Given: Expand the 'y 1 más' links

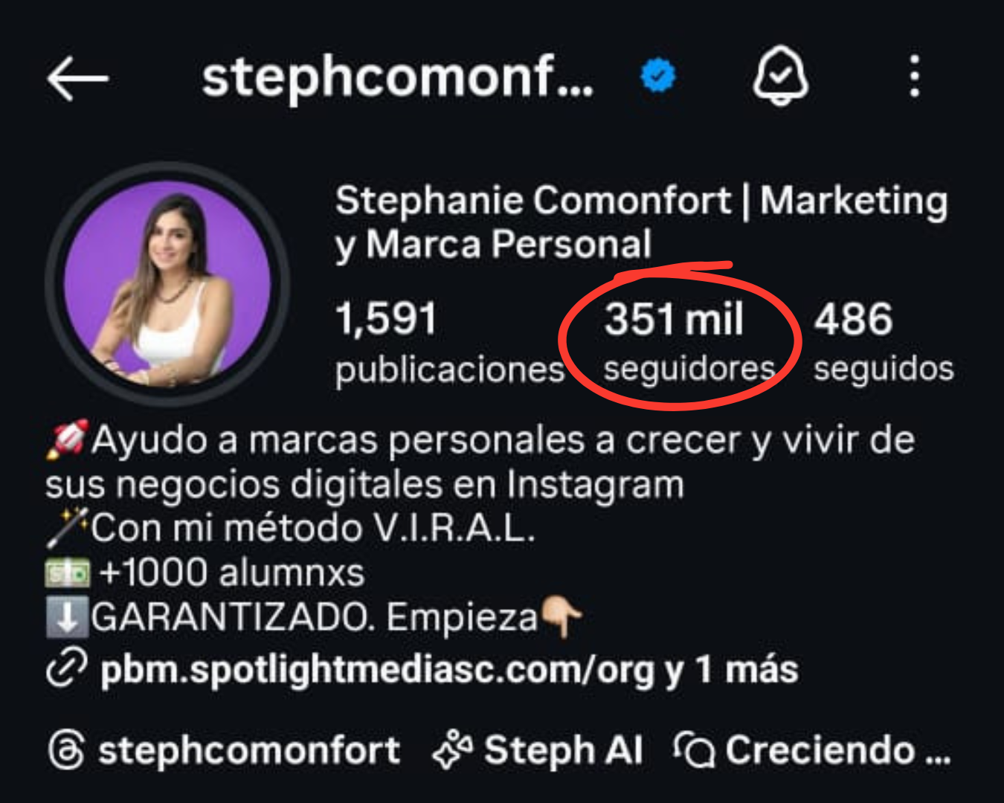Looking at the screenshot, I should click(x=733, y=669).
